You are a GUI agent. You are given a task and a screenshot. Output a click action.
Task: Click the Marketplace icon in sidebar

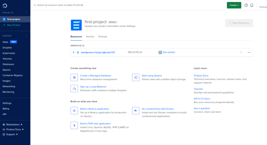4,124
